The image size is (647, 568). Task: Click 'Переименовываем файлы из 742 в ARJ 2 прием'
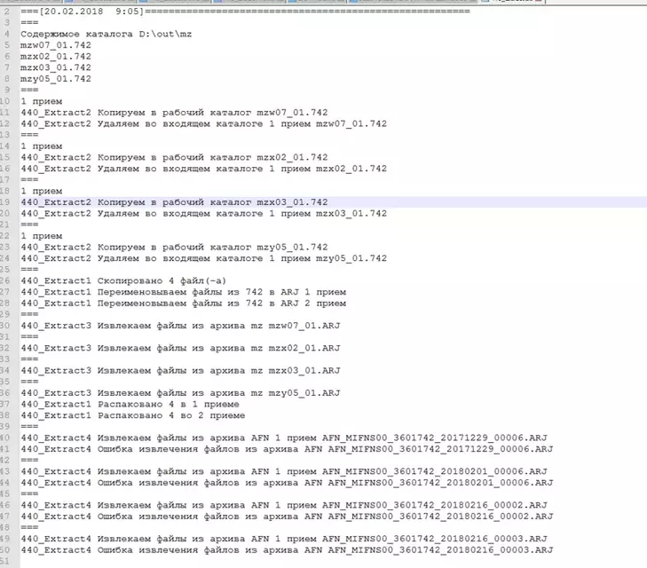[x=183, y=304]
